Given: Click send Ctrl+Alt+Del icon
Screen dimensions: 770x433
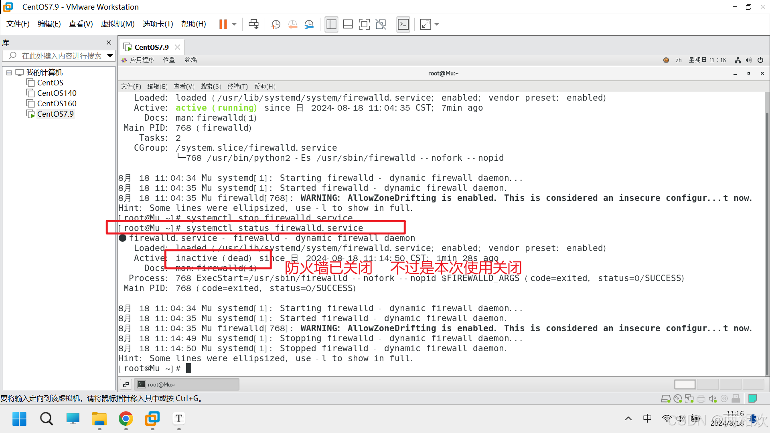Looking at the screenshot, I should 253,24.
